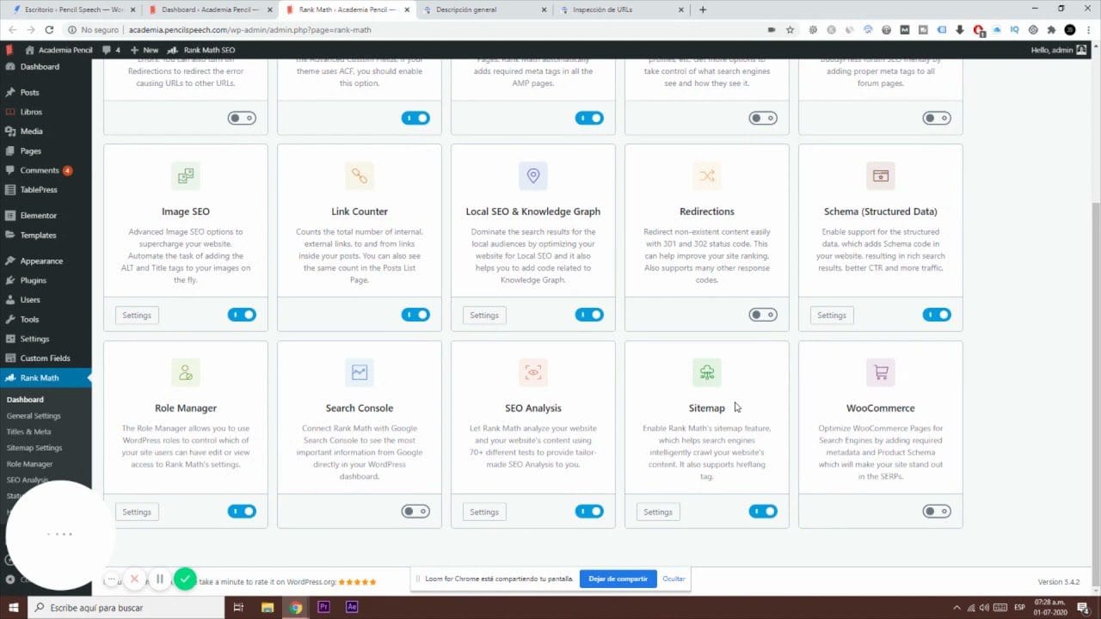Reload the page in Chrome

(x=49, y=29)
